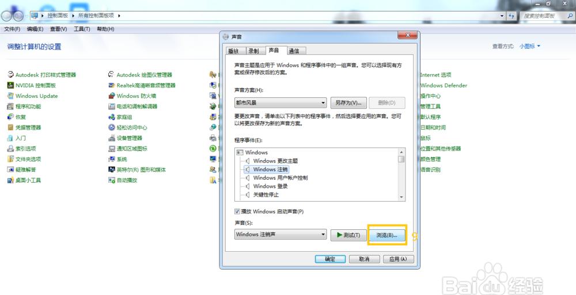The height and width of the screenshot is (295, 576).
Task: Click the 另存为(V)... button
Action: click(348, 103)
